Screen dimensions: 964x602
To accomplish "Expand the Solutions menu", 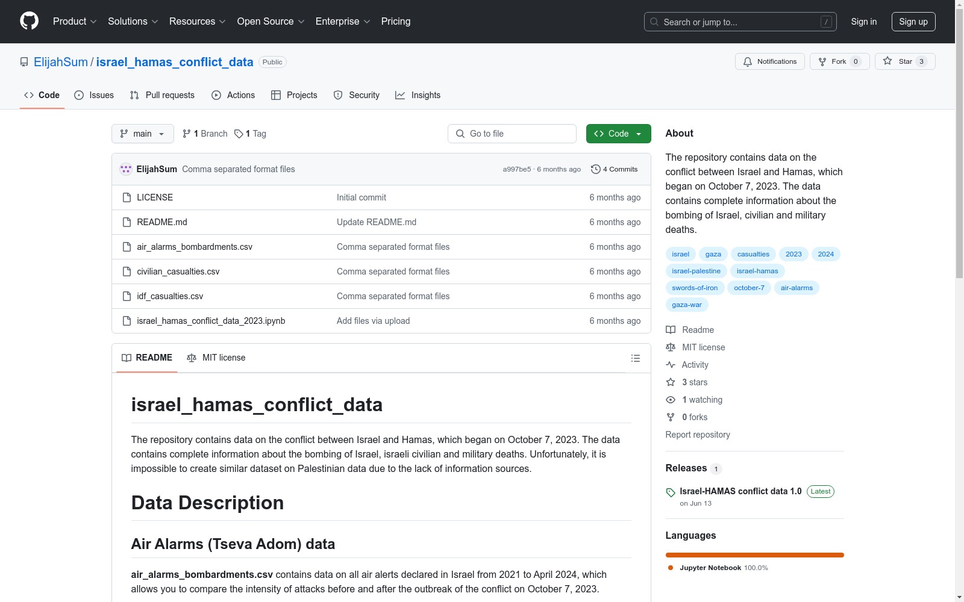I will 133,22.
